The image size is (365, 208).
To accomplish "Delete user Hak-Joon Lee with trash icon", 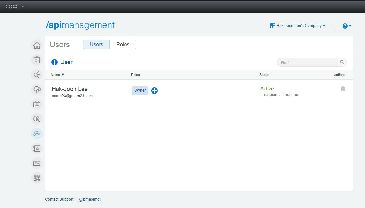I will 343,89.
